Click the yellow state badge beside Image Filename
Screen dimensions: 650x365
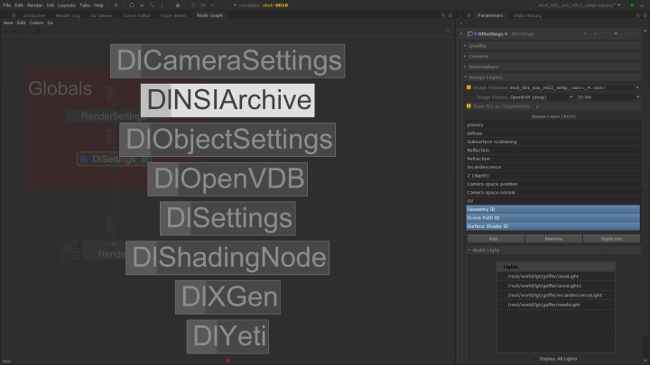click(469, 87)
